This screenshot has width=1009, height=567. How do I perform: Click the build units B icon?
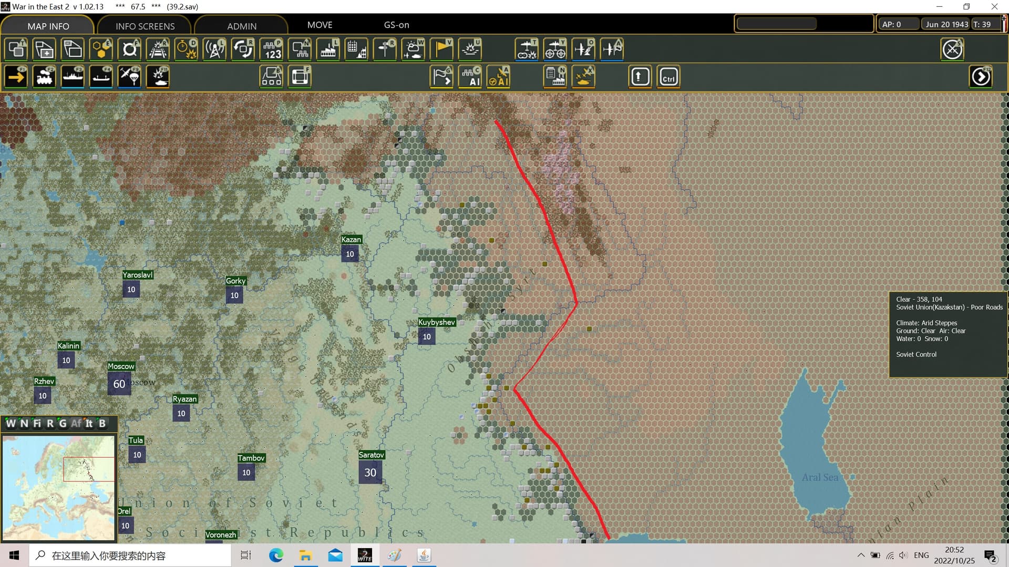tap(272, 77)
